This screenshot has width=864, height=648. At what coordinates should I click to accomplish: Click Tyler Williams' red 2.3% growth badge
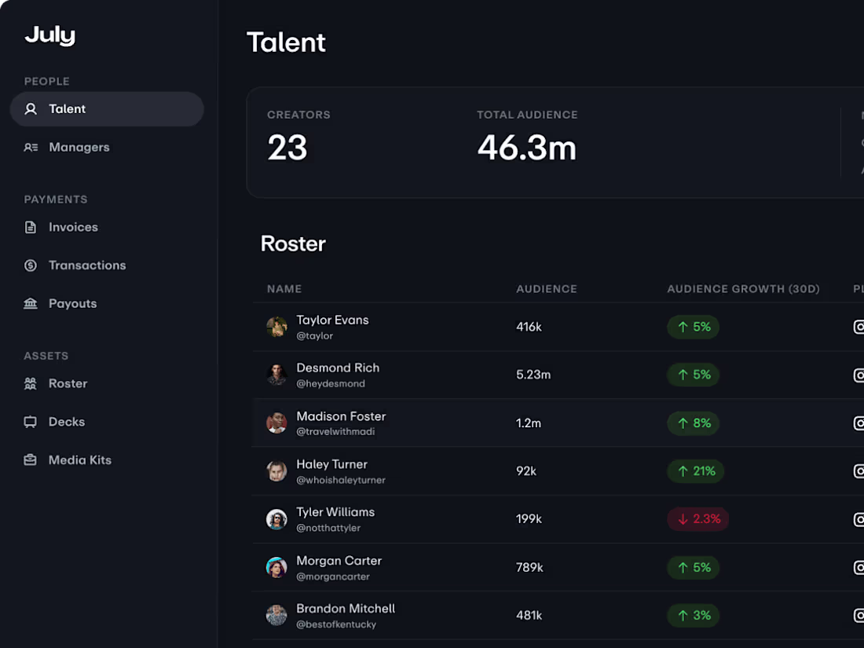697,519
